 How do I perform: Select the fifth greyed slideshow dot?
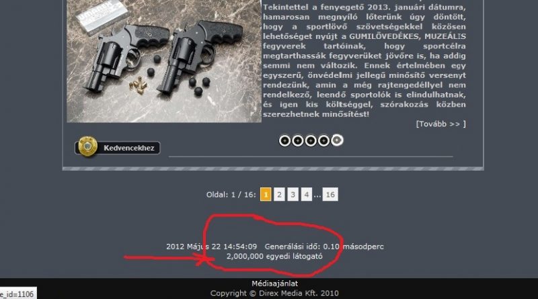click(337, 140)
